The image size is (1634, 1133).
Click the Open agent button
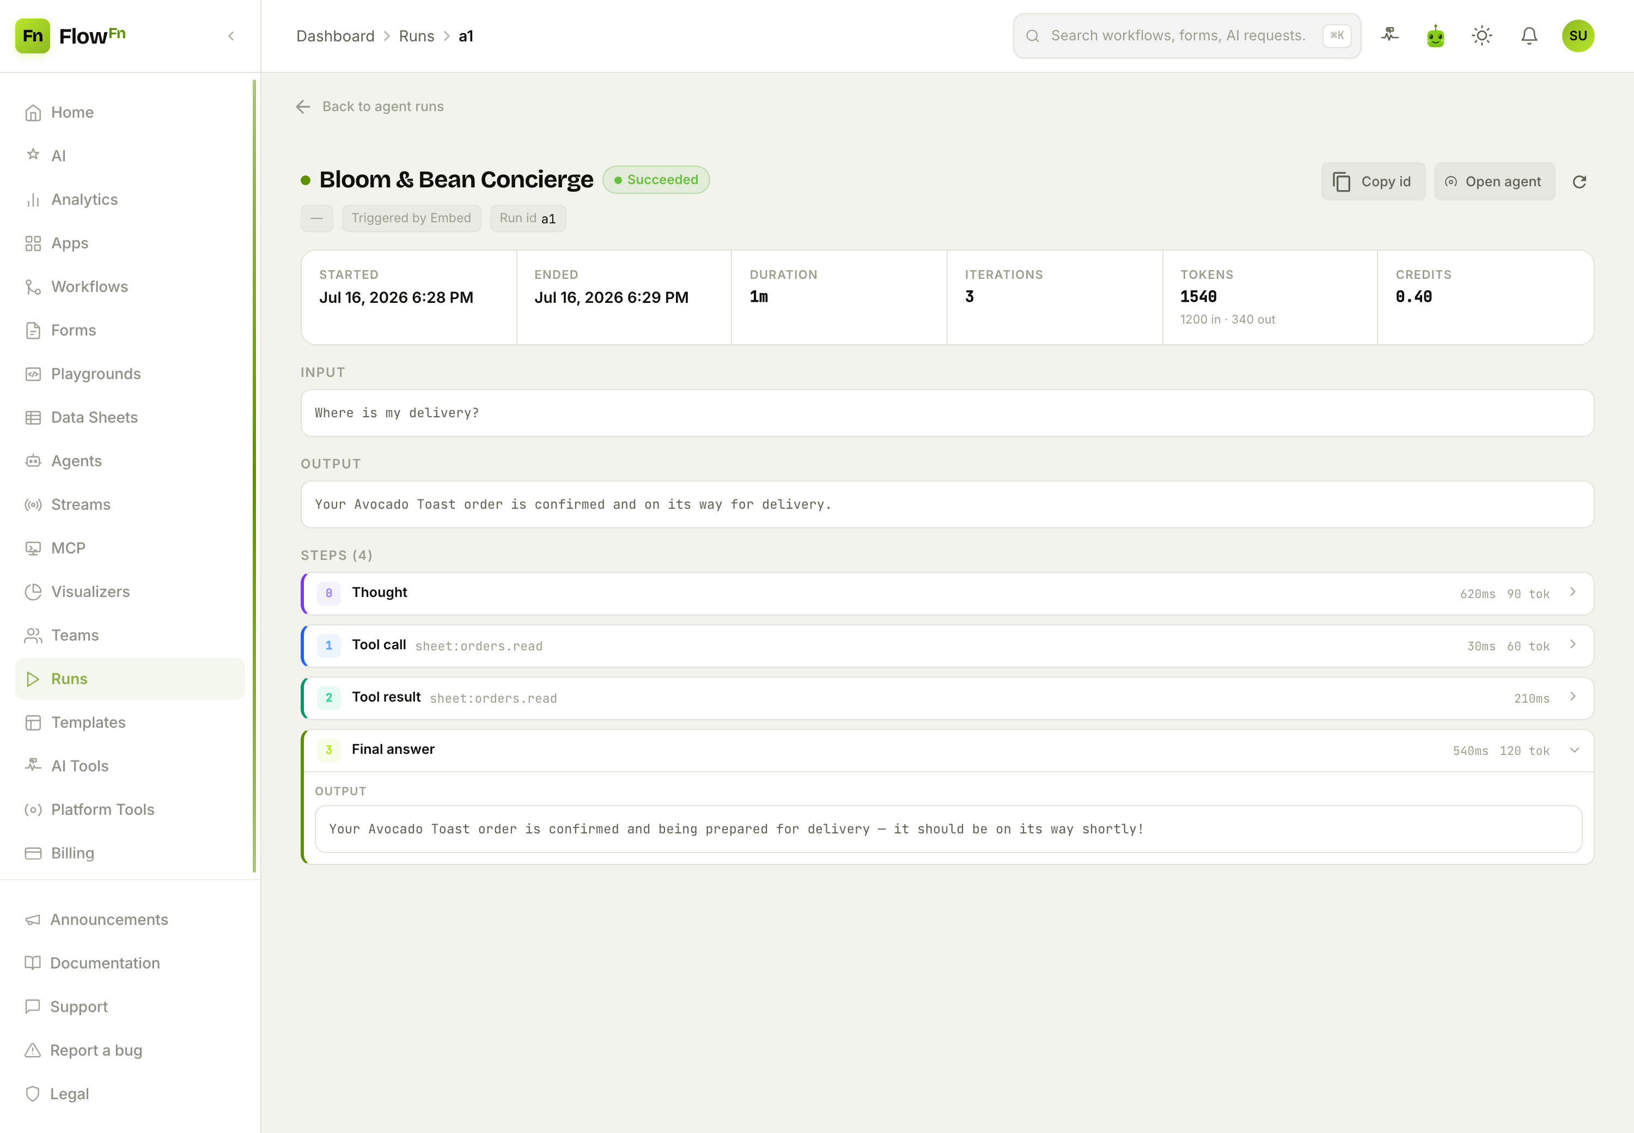1494,182
